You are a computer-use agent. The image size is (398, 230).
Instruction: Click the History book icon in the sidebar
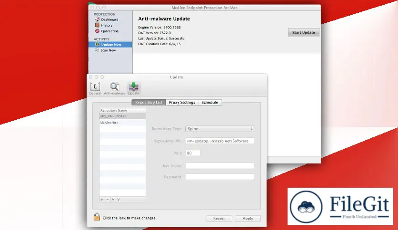click(x=97, y=25)
